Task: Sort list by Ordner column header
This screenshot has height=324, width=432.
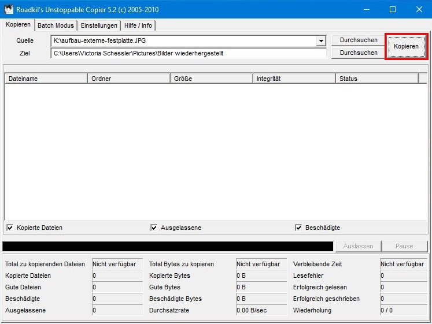Action: click(x=128, y=79)
